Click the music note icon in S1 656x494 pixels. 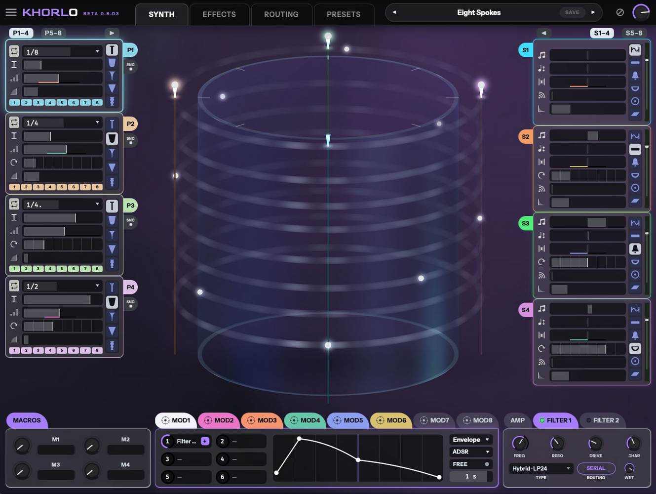541,55
